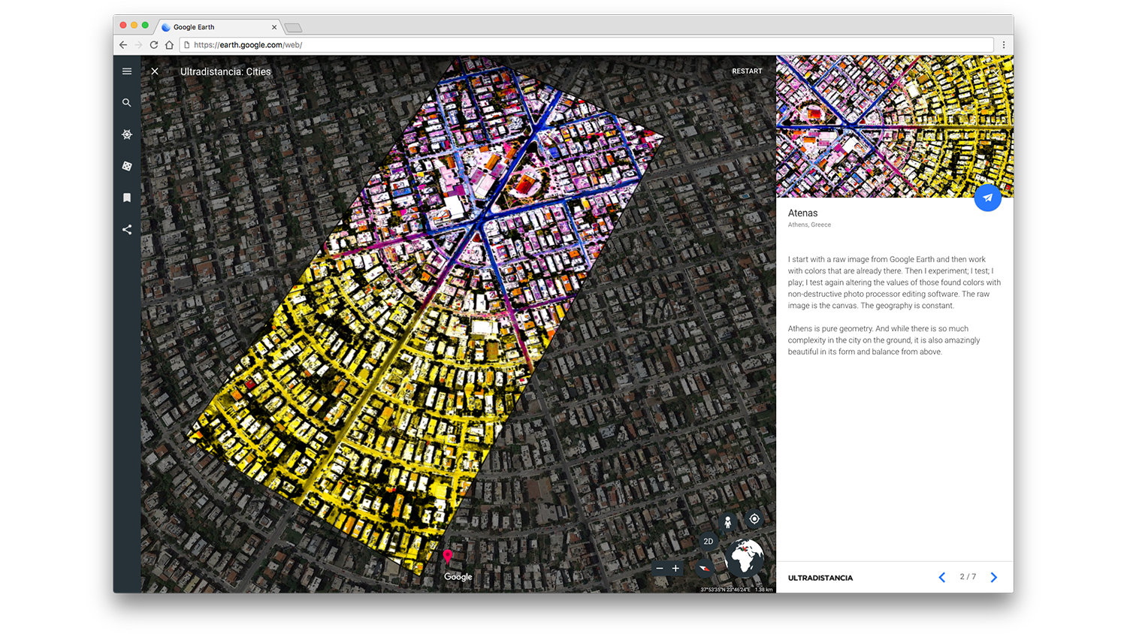Viewport: 1127px width, 634px height.
Task: Reload the page with refresh icon
Action: pos(154,45)
